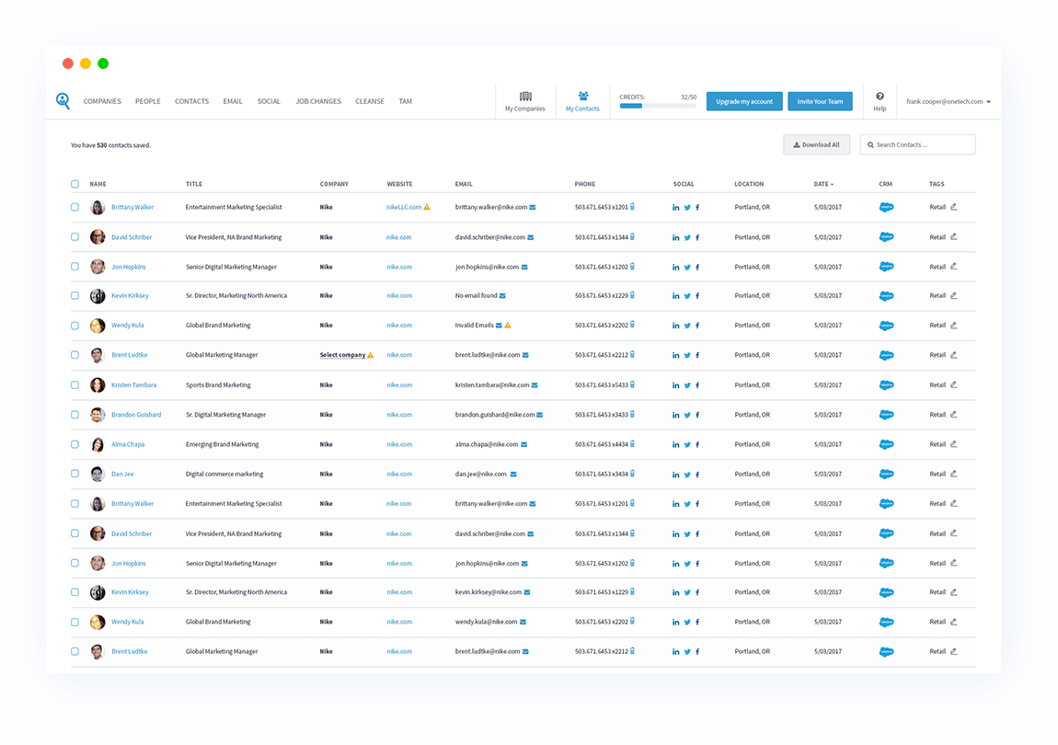Open LinkedIn icon in Alma Chapa row
Image resolution: width=1058 pixels, height=745 pixels.
tap(675, 445)
